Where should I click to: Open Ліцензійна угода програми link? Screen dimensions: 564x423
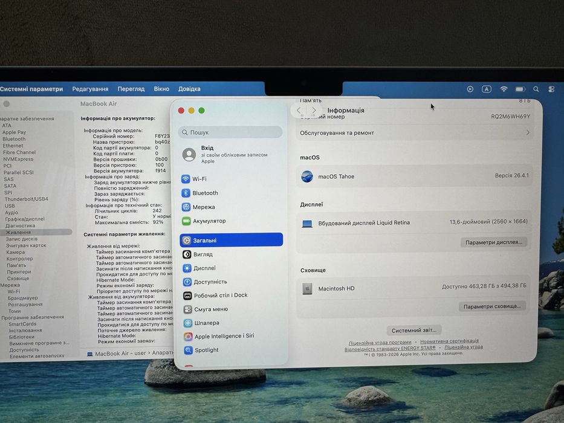380,342
